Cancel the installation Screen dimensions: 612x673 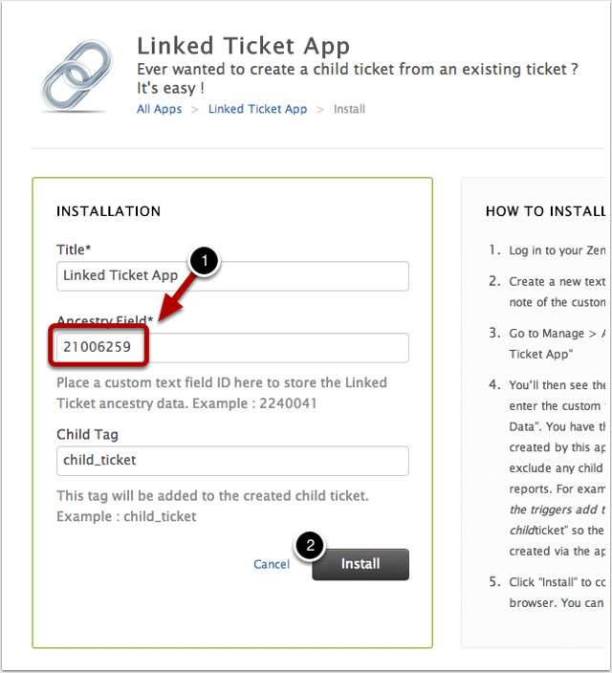pyautogui.click(x=272, y=564)
